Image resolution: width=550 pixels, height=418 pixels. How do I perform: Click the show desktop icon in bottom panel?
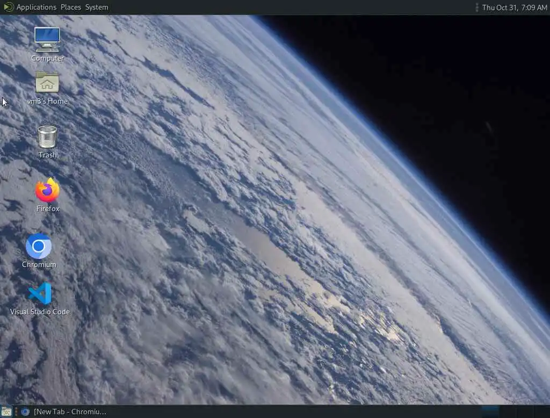6,412
